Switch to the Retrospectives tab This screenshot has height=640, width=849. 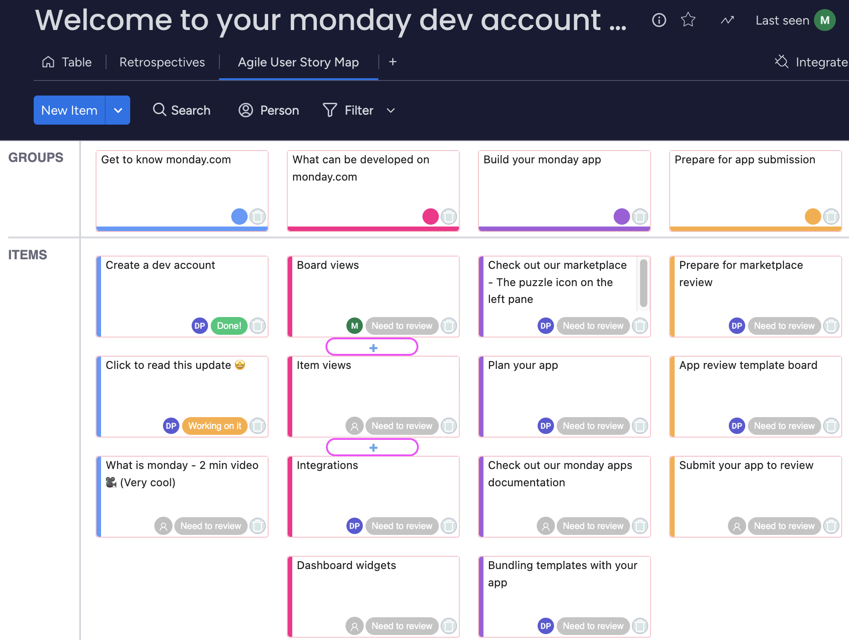click(162, 62)
